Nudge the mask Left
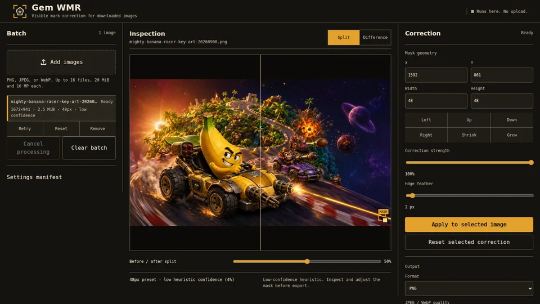Image resolution: width=540 pixels, height=304 pixels. click(426, 120)
